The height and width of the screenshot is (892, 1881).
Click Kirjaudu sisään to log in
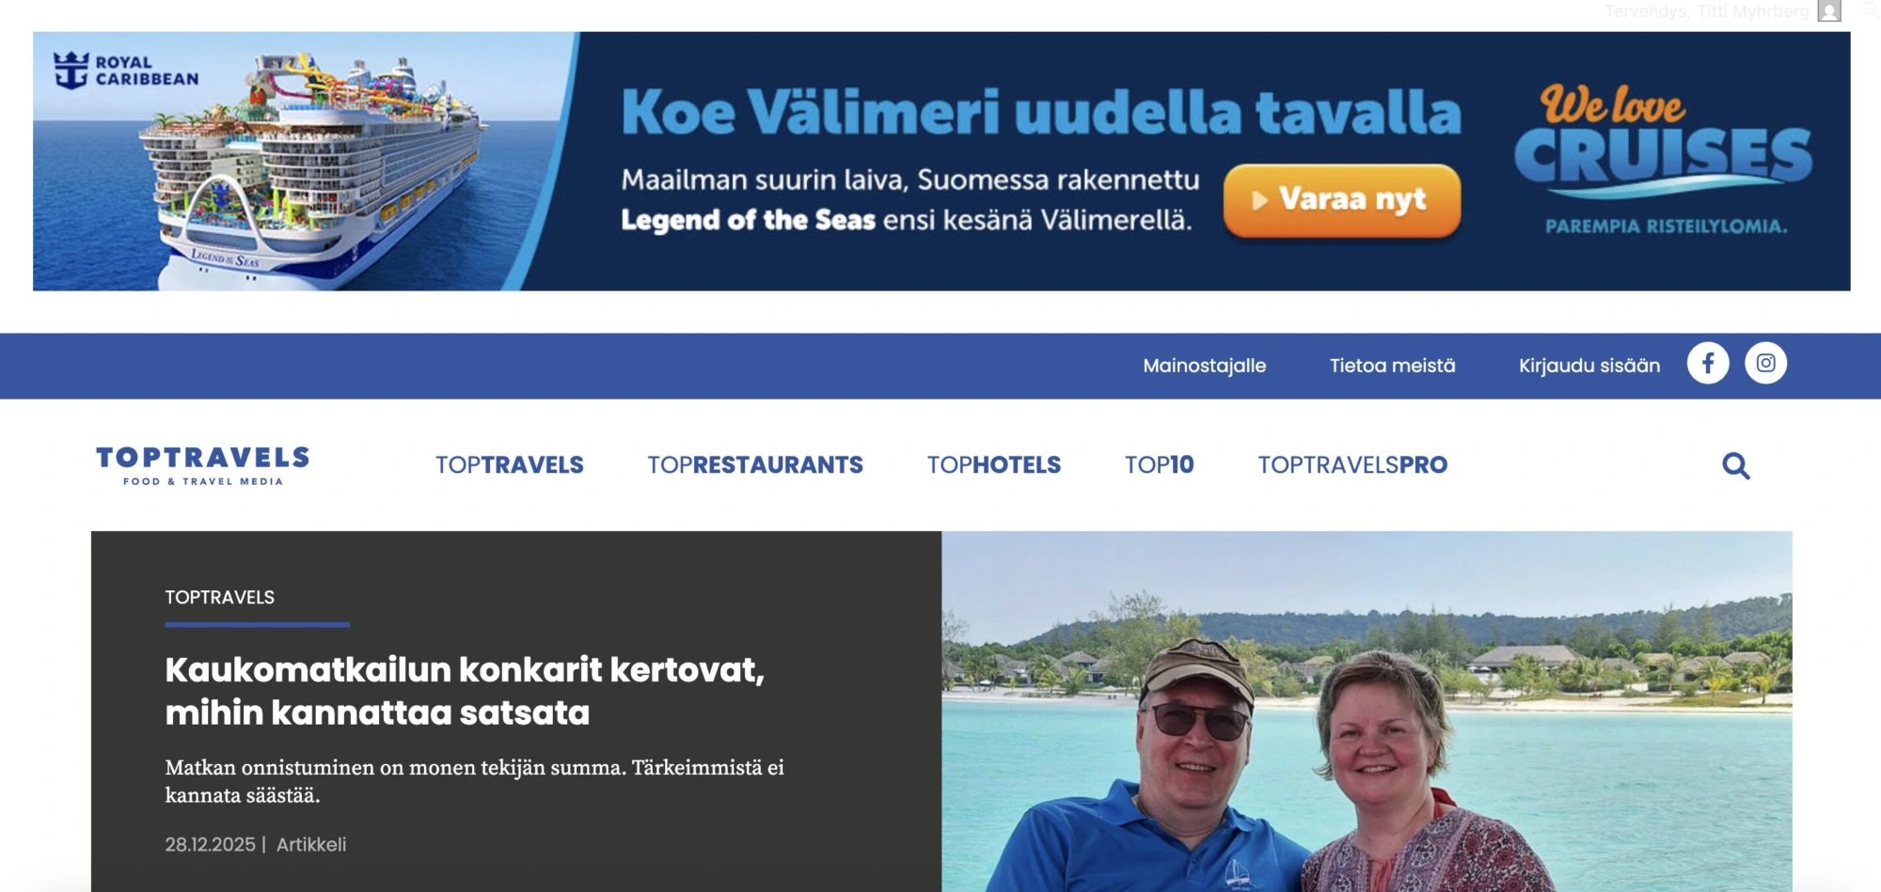(1589, 366)
